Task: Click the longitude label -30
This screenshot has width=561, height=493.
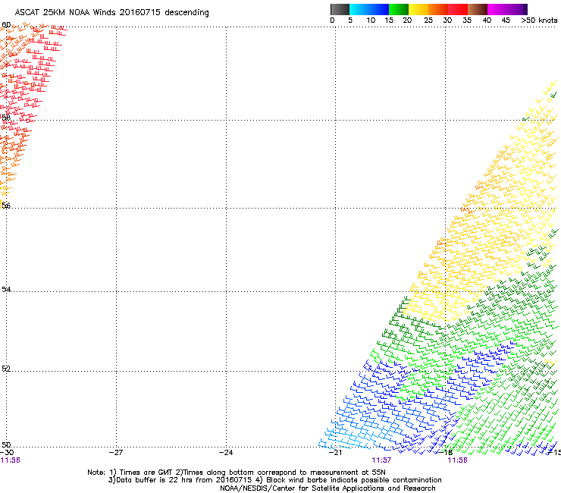Action: click(7, 453)
